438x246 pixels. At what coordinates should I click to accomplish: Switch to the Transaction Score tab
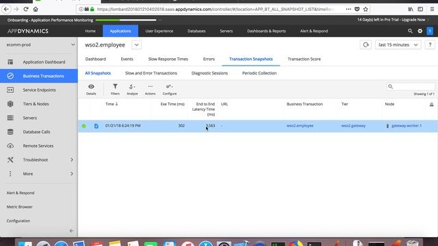(x=304, y=59)
